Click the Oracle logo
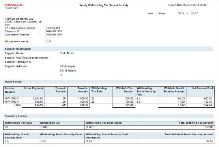The image size is (219, 147). point(14,5)
